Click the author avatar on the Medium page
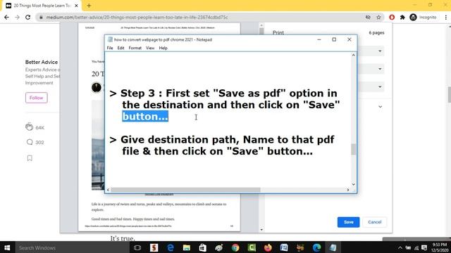451x253 pixels. coord(97,87)
